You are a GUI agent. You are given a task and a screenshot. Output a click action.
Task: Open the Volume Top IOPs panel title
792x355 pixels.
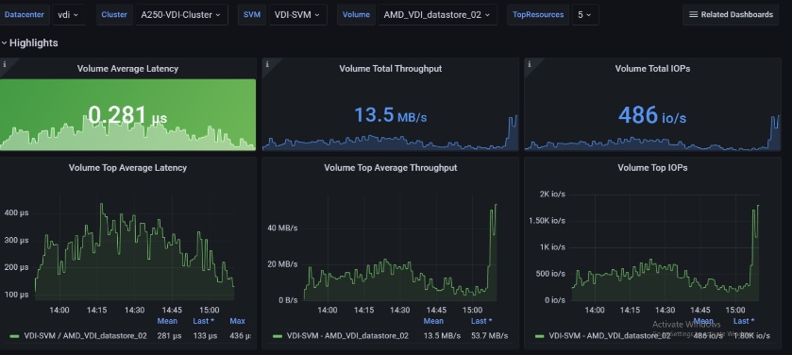652,168
